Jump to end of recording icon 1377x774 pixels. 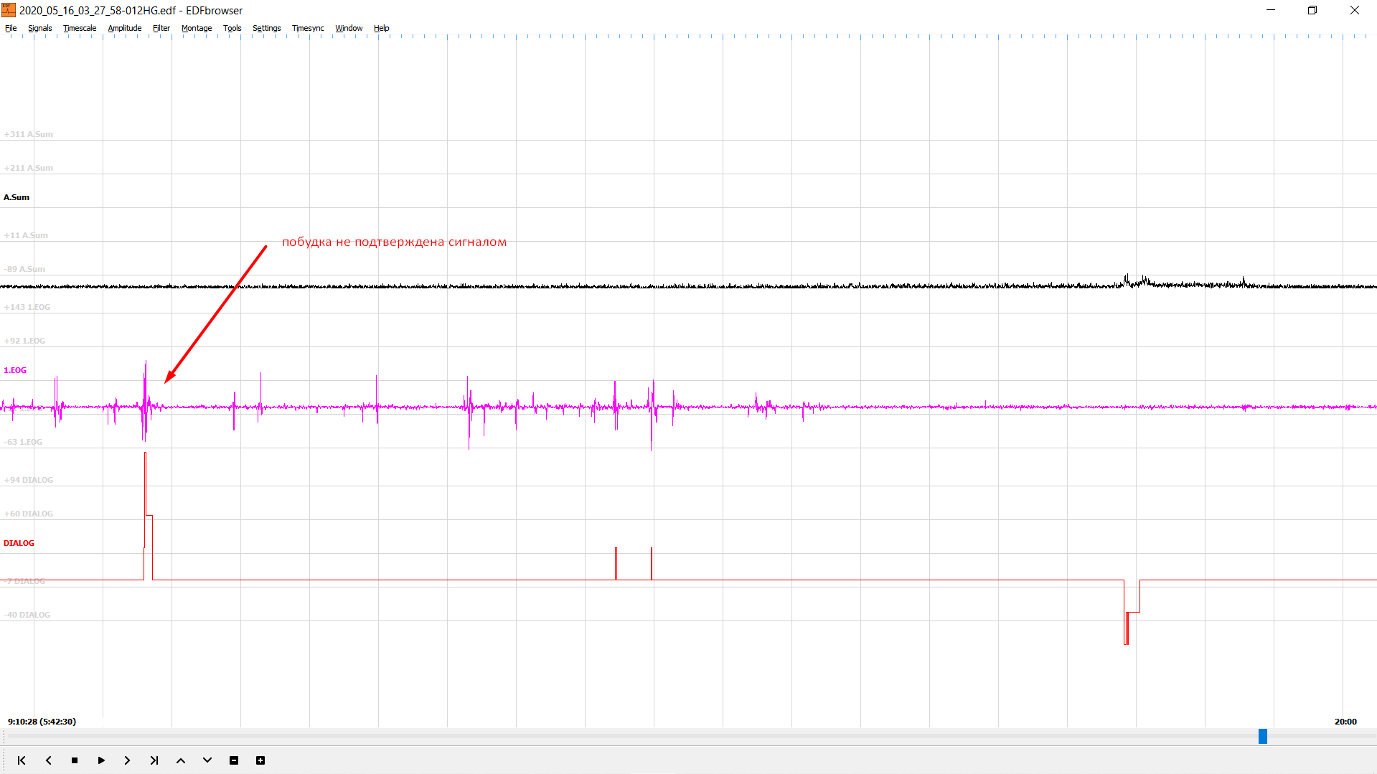click(154, 760)
